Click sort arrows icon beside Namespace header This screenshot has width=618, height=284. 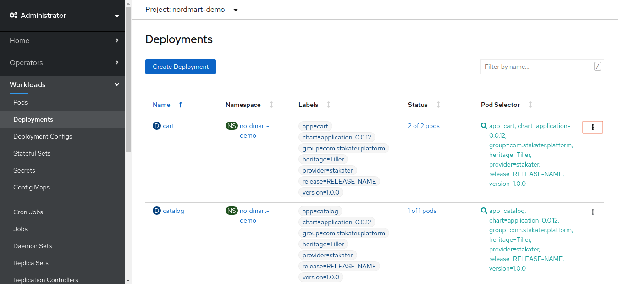pyautogui.click(x=271, y=105)
